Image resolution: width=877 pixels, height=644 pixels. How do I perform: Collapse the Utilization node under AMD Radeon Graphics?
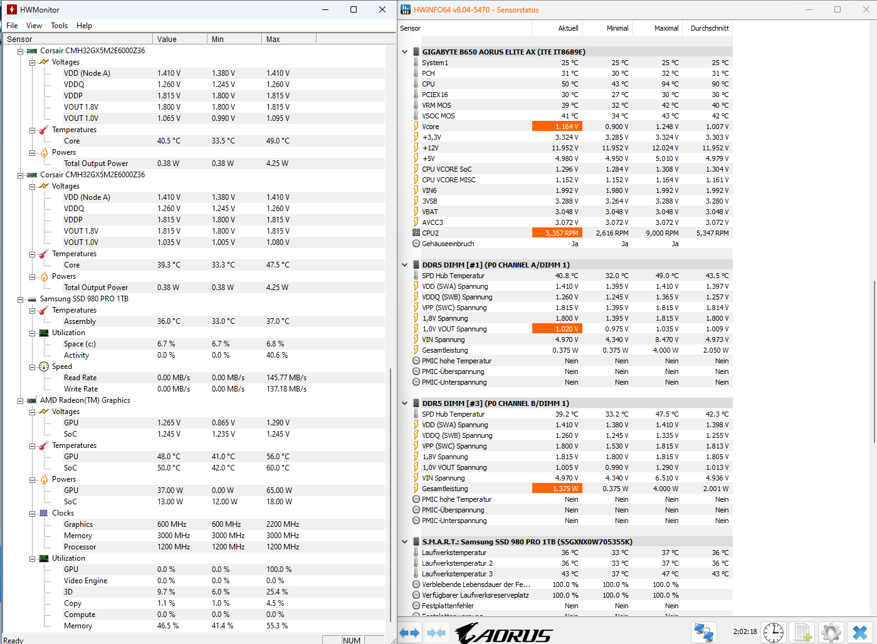pyautogui.click(x=32, y=558)
